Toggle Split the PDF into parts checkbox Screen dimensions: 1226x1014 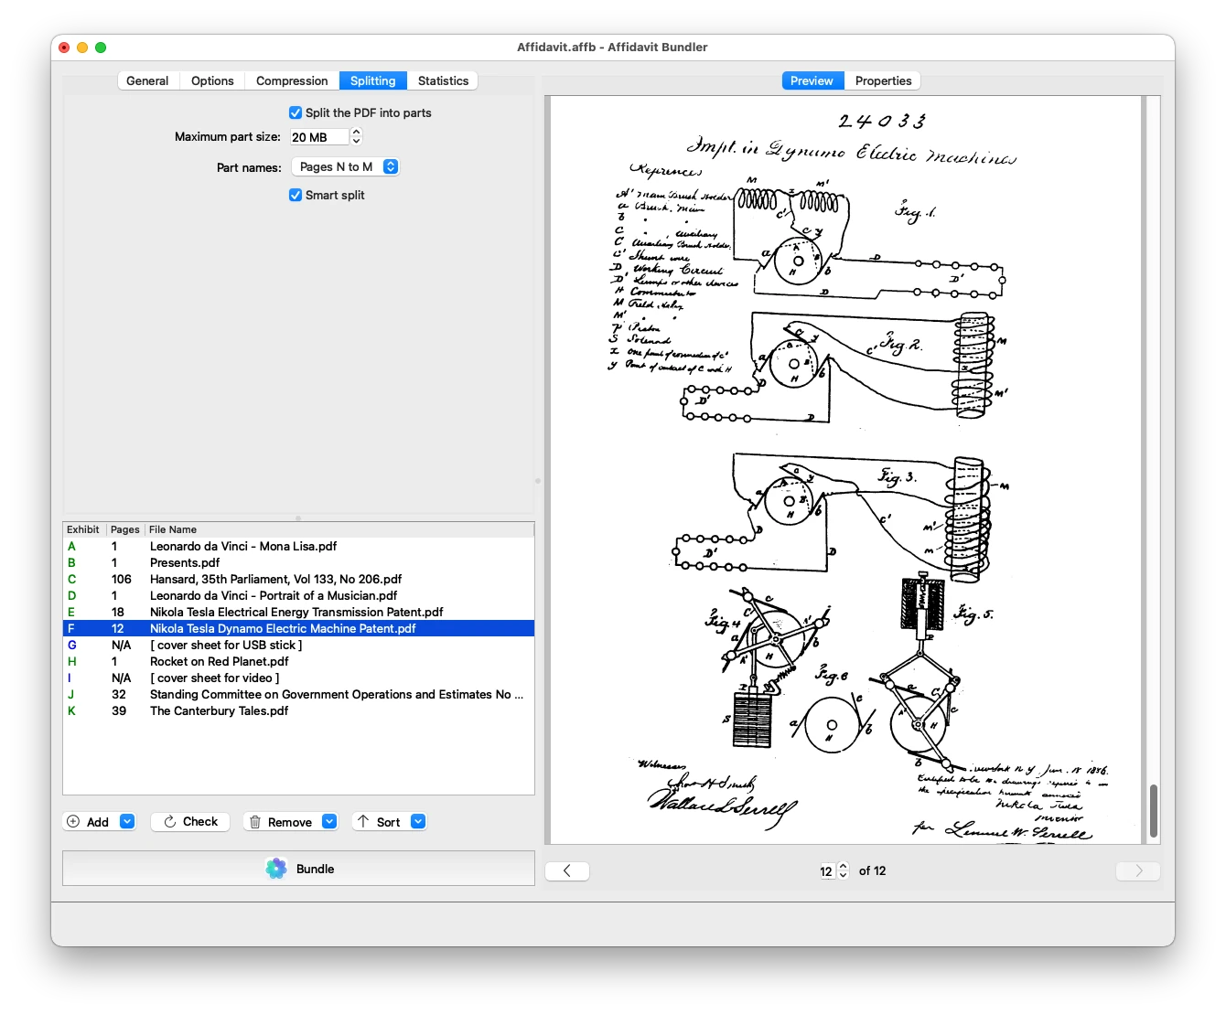tap(296, 112)
